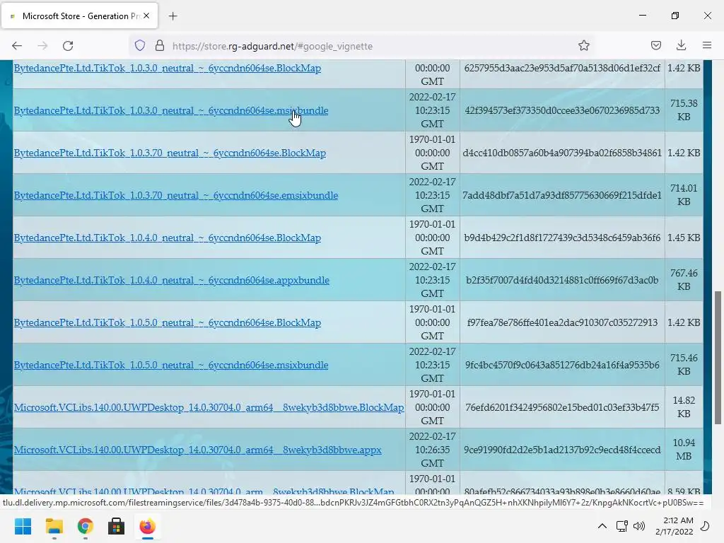Download TikTok 1.0.5.0 BlockMap file

click(x=167, y=323)
